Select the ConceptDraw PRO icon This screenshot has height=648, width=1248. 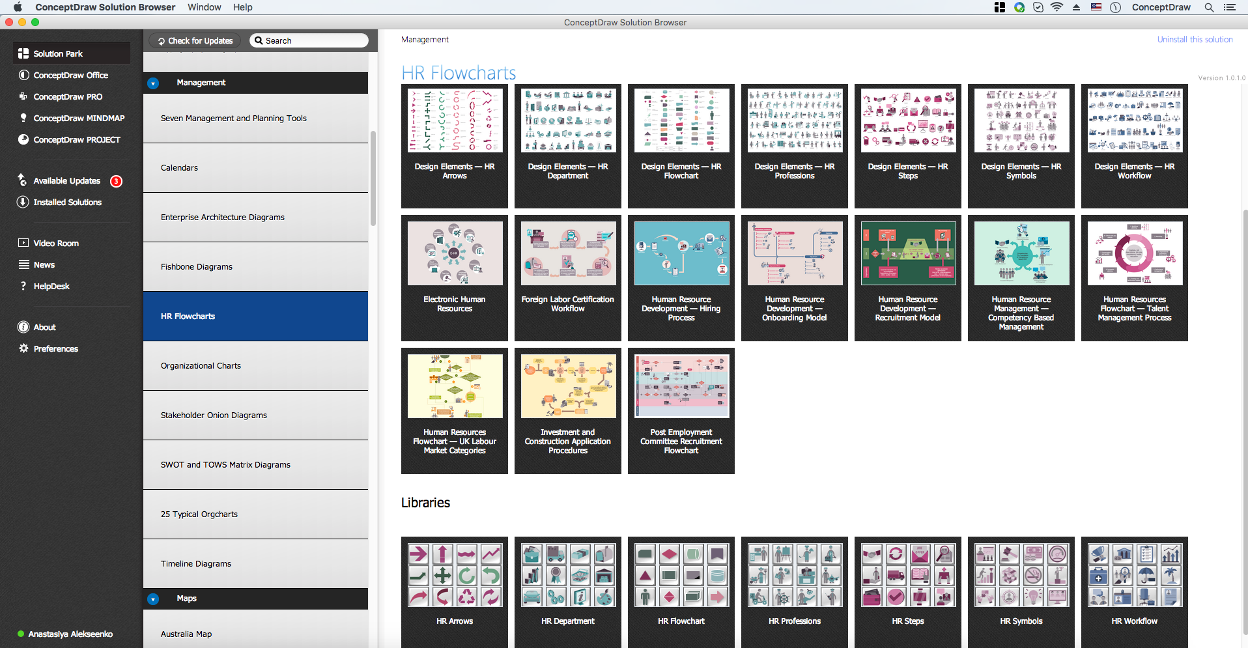[x=23, y=96]
